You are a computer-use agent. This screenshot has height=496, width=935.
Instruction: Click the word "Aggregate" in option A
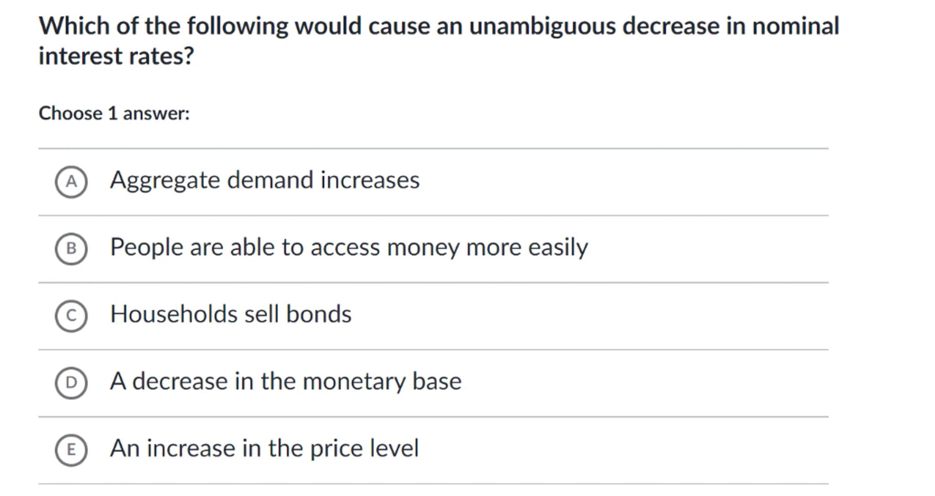click(x=165, y=181)
